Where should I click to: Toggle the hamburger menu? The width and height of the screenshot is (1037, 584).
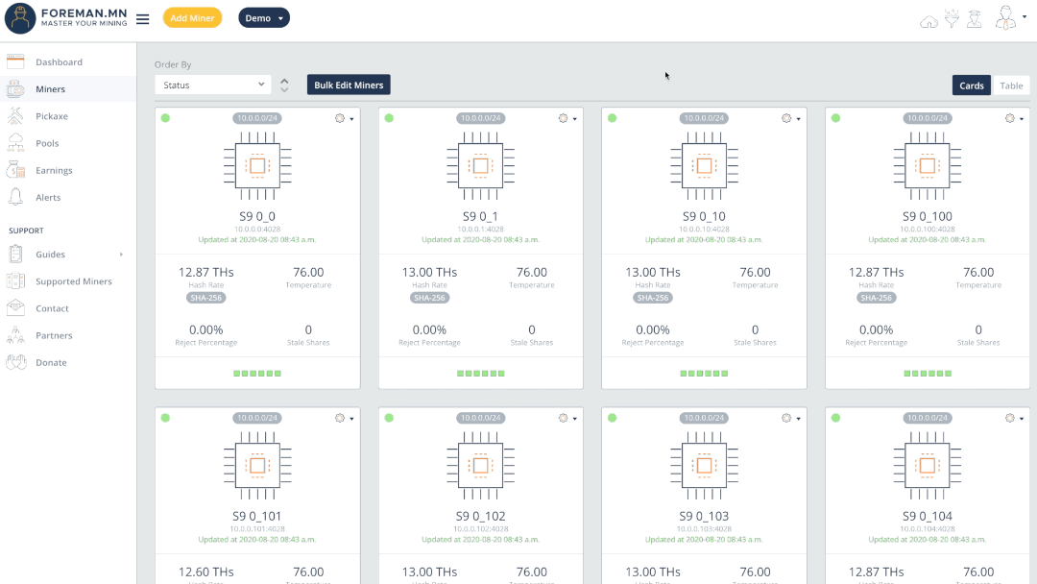[x=143, y=19]
